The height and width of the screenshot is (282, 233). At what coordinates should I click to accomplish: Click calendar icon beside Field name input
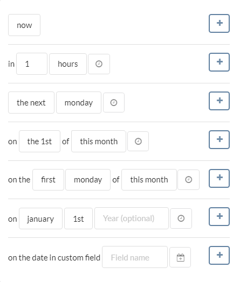[x=180, y=257]
